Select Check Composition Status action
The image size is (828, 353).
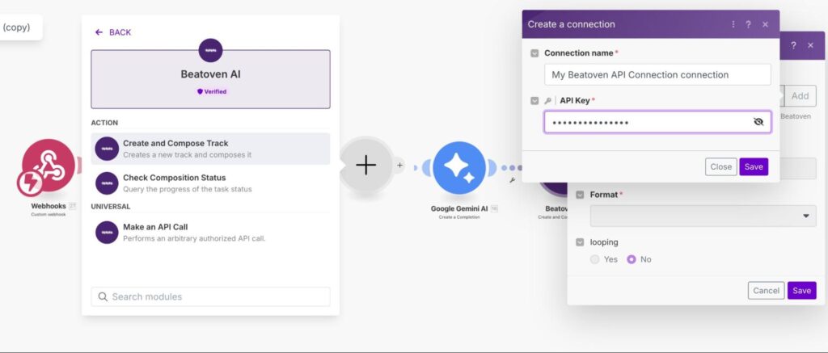pos(210,183)
